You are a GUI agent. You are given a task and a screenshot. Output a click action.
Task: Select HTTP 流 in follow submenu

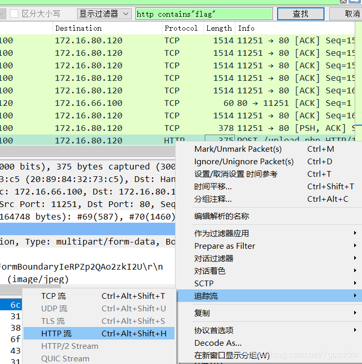[99, 334]
